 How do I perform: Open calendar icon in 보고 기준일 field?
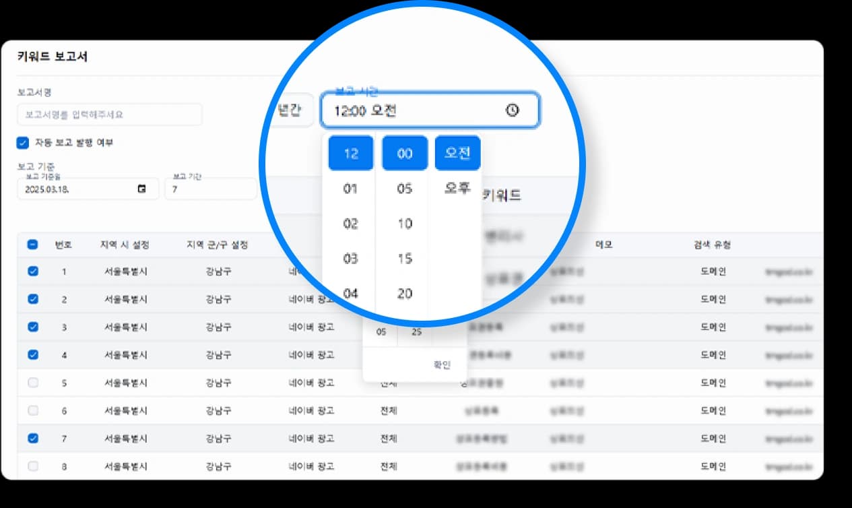pos(141,189)
